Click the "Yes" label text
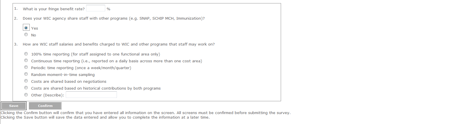474x124 pixels. point(35,28)
